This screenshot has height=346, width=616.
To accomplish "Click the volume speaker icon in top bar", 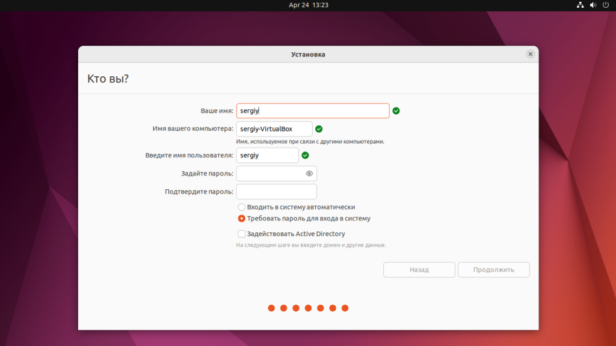I will (593, 5).
